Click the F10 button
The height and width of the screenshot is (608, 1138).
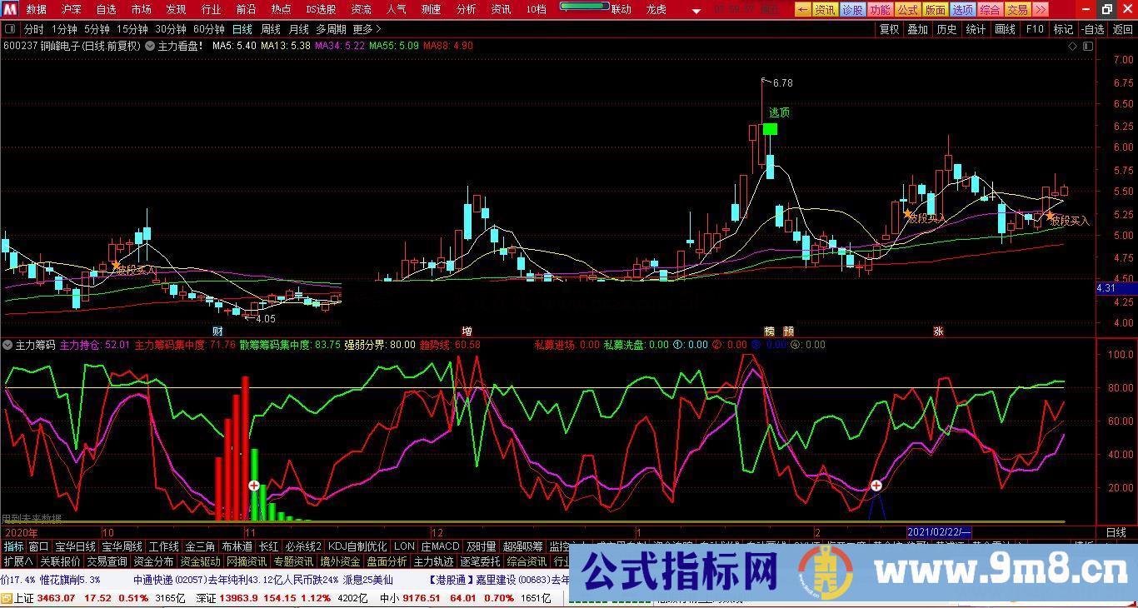(1034, 29)
